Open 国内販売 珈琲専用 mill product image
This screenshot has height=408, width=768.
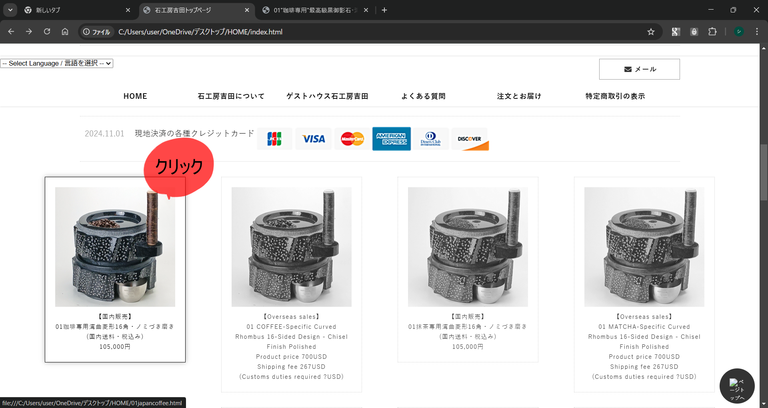point(115,247)
